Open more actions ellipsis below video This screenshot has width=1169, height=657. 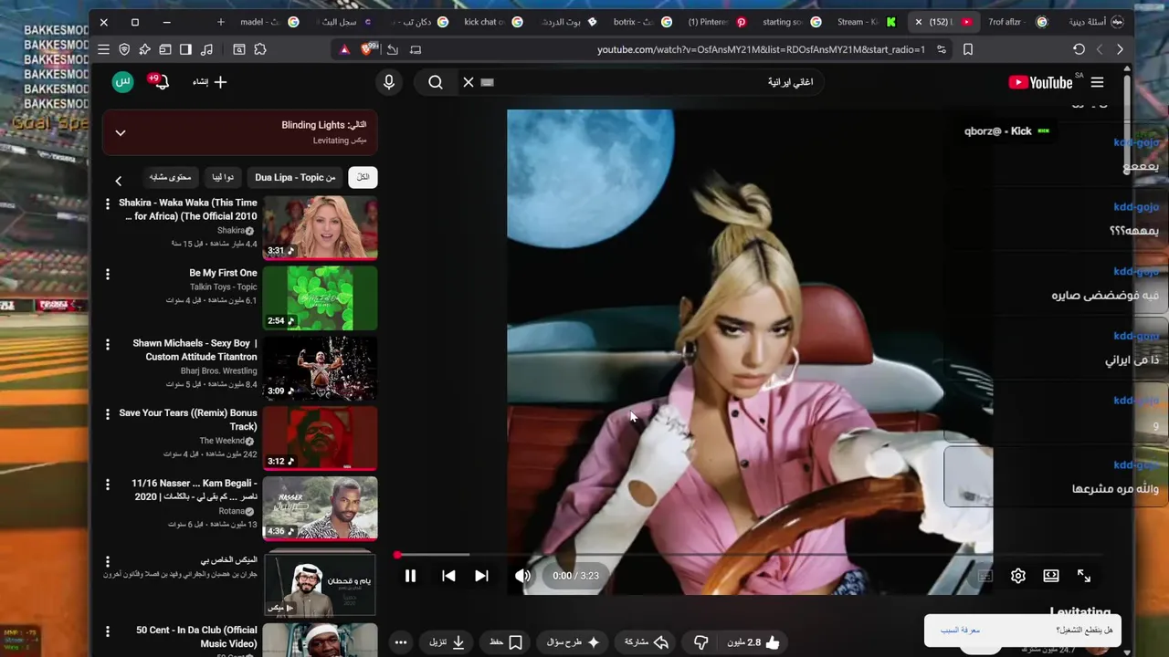tap(401, 642)
